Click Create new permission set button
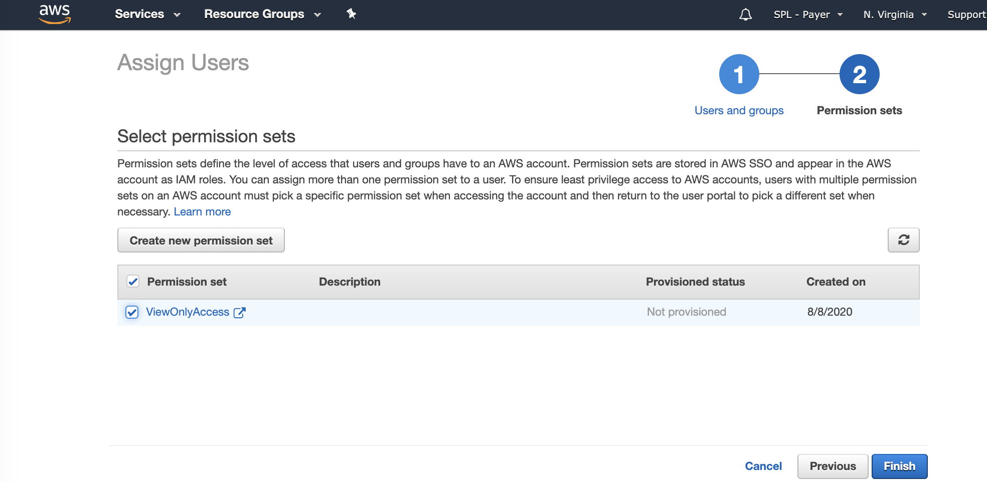This screenshot has width=987, height=482. click(x=201, y=240)
